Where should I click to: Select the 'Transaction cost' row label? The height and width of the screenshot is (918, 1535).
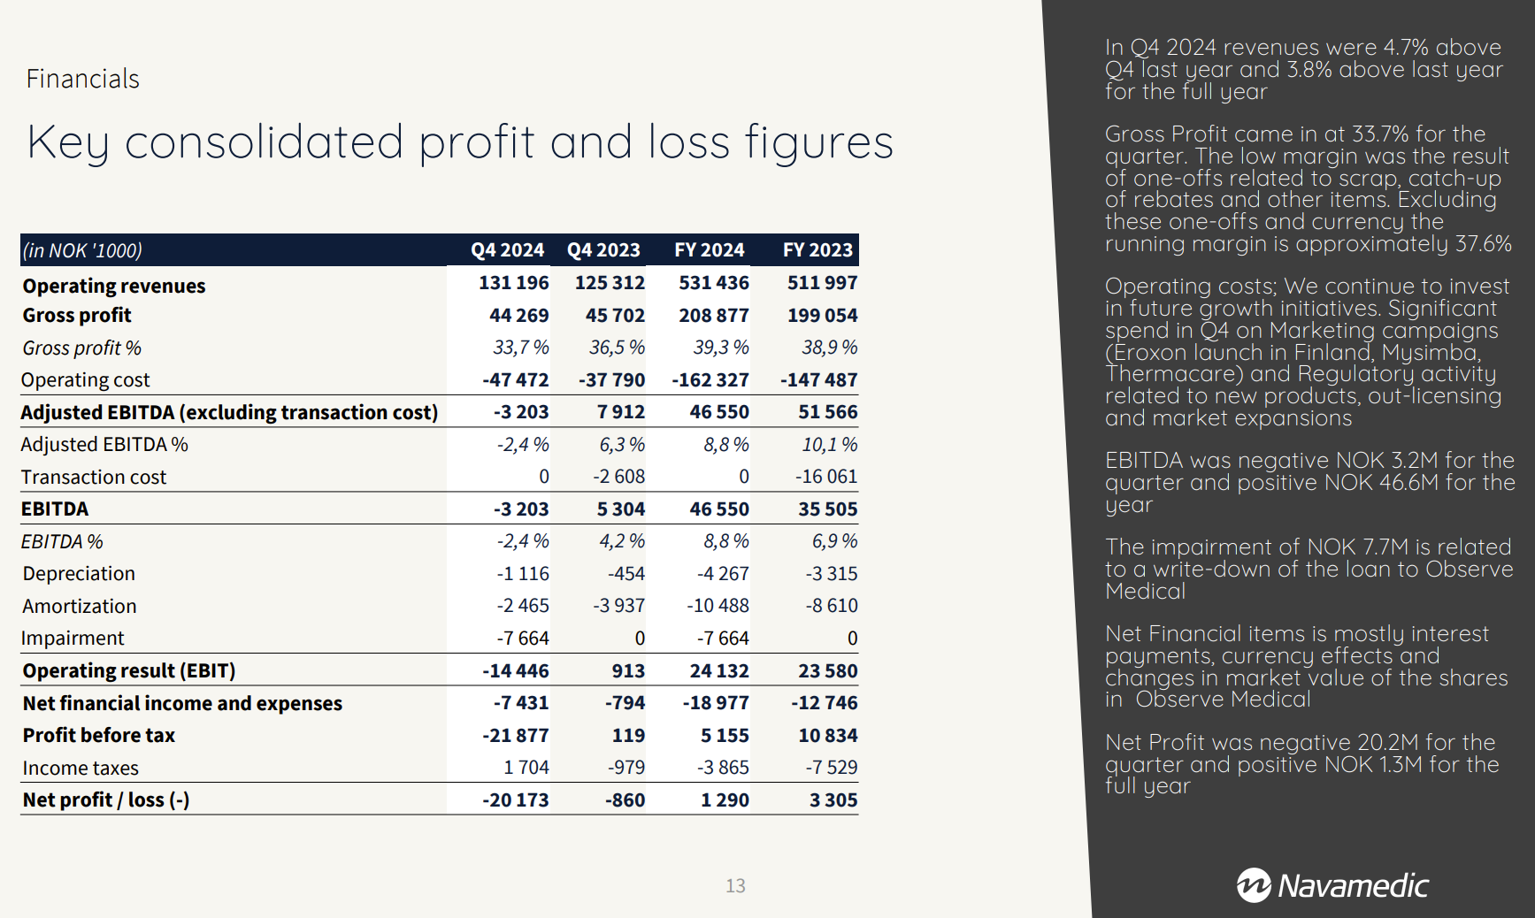pyautogui.click(x=94, y=478)
